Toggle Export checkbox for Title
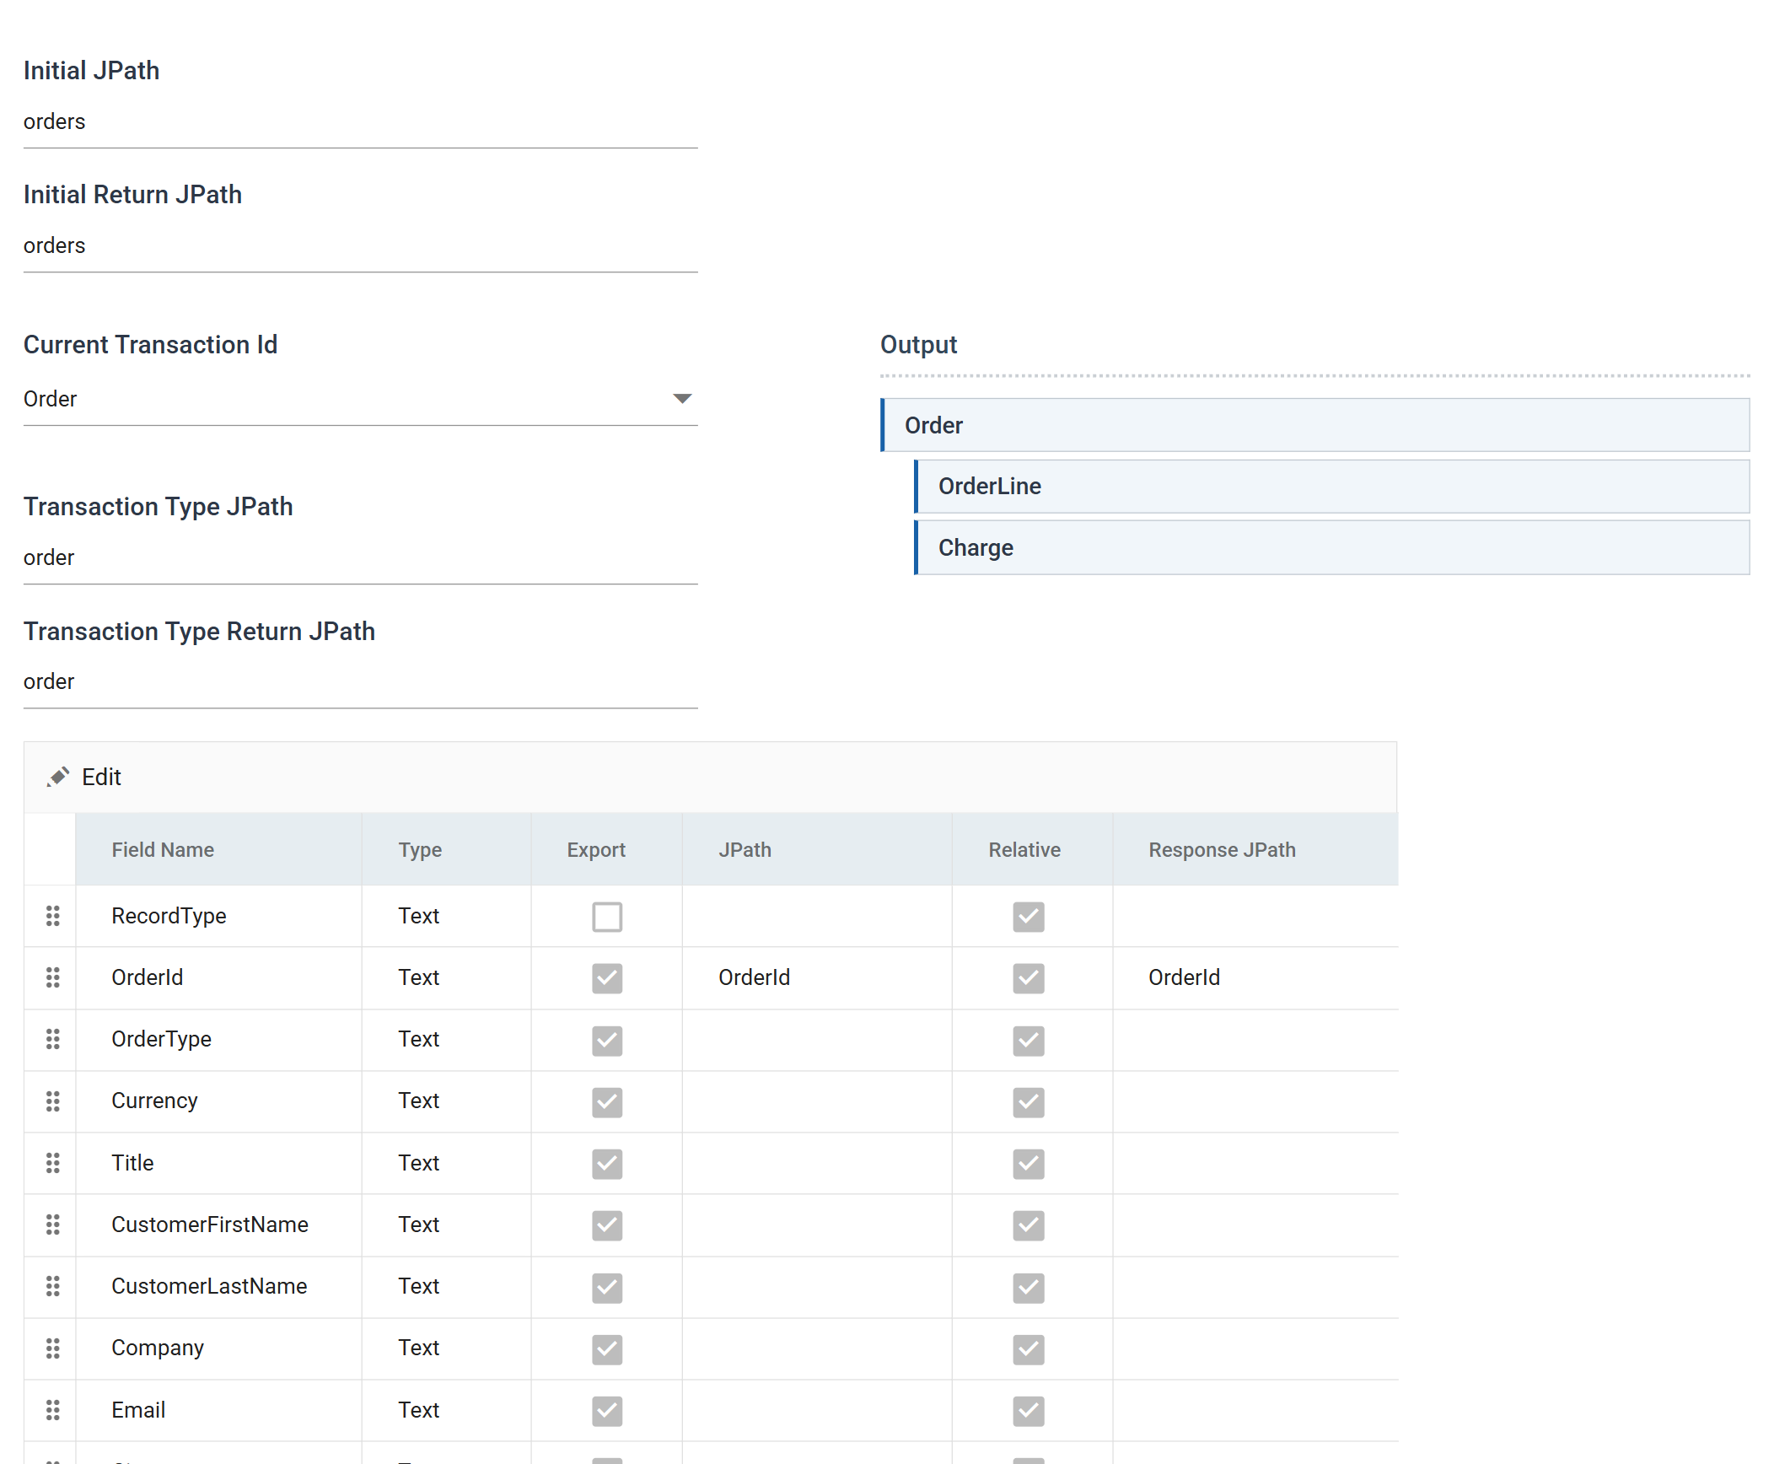 (x=607, y=1164)
